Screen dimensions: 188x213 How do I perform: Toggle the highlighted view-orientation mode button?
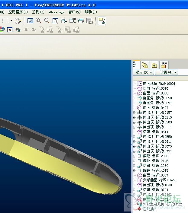102,21
